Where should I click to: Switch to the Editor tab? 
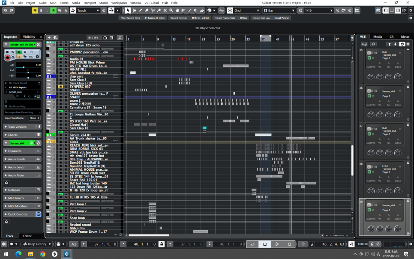click(x=27, y=236)
